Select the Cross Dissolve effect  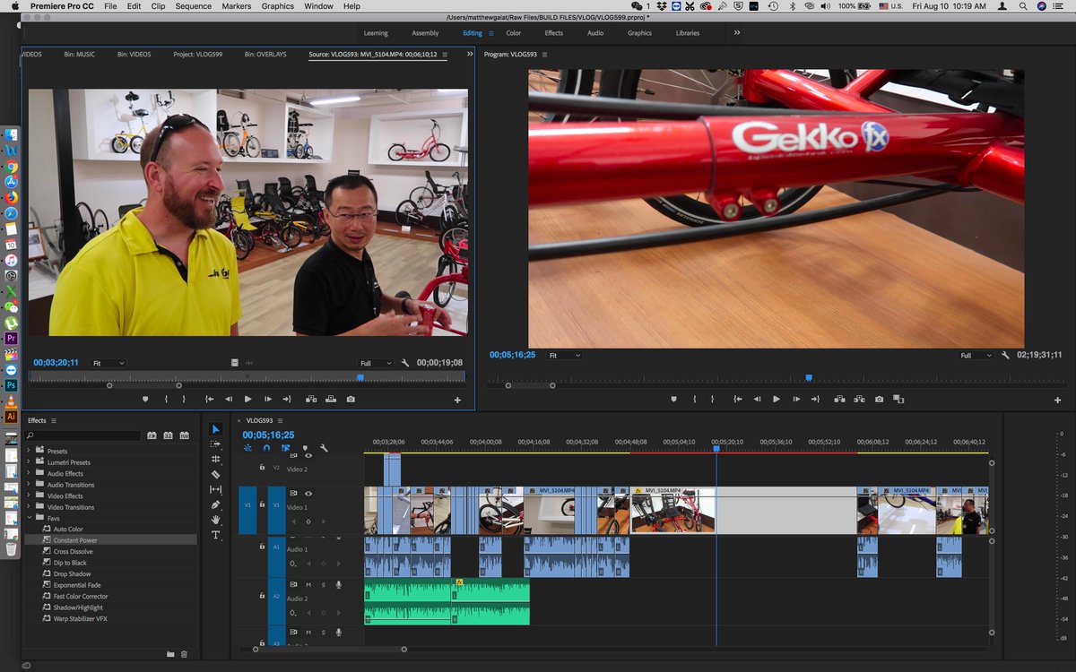click(x=74, y=552)
